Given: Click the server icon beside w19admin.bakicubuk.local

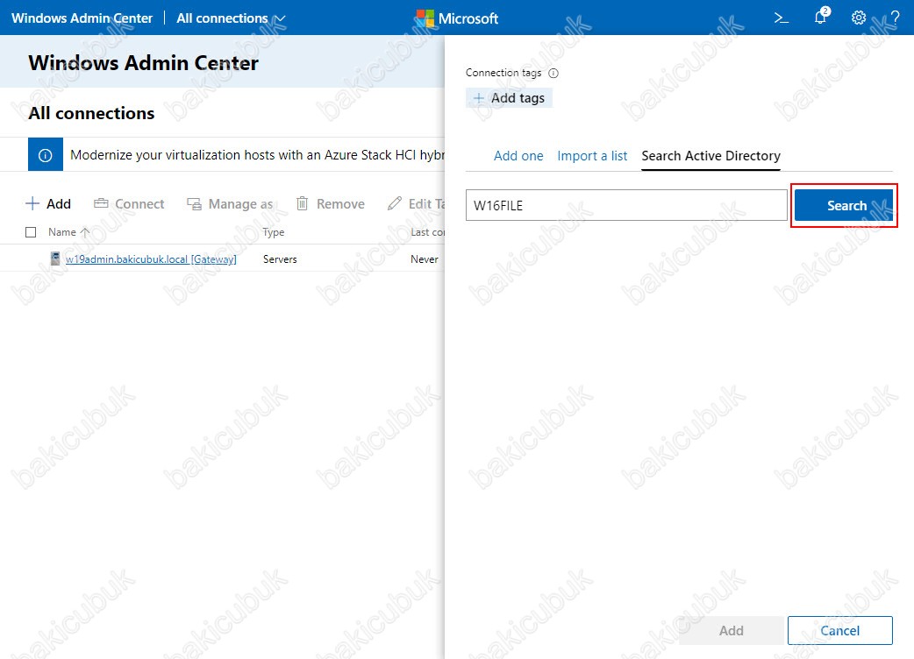Looking at the screenshot, I should point(55,259).
